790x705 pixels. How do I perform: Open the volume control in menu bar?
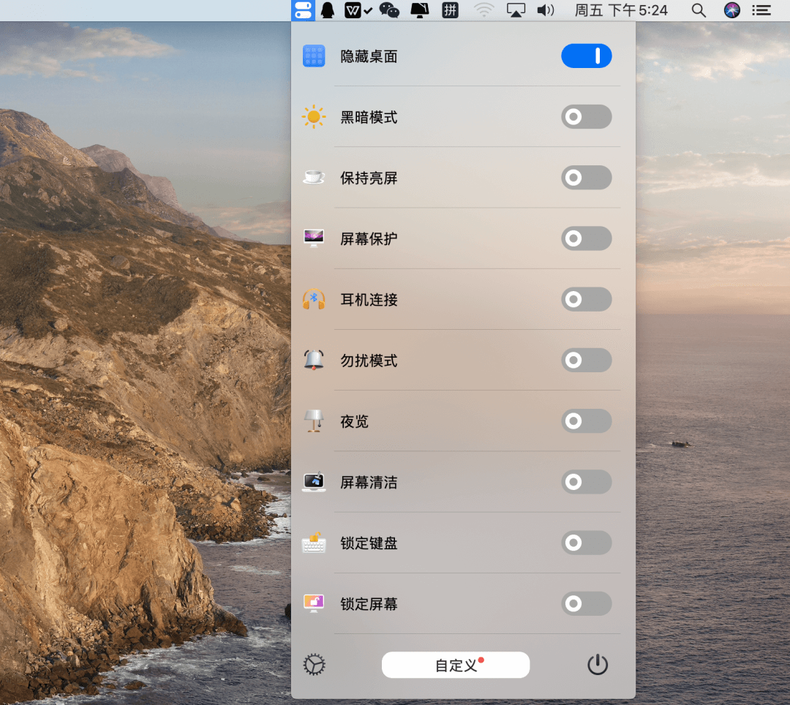[x=546, y=10]
